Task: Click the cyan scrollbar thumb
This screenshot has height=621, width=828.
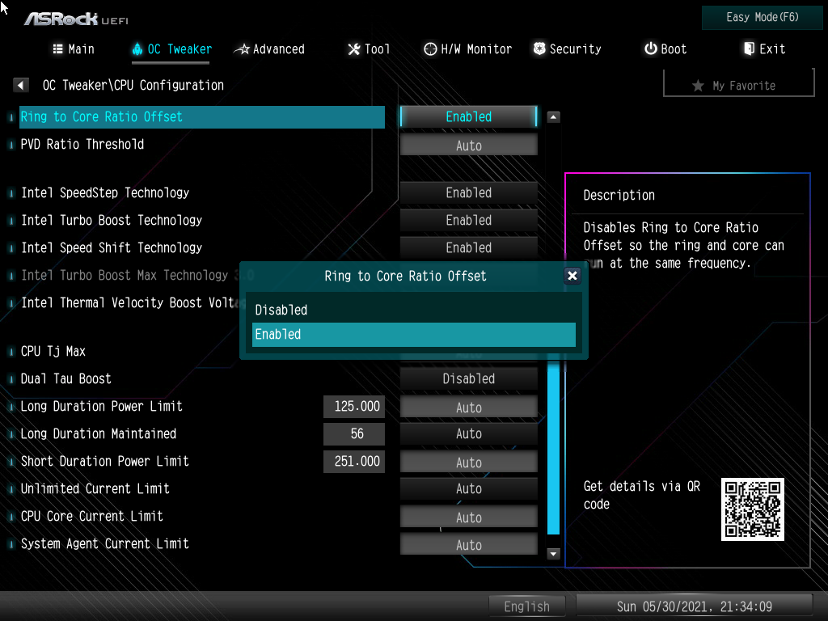Action: 553,448
